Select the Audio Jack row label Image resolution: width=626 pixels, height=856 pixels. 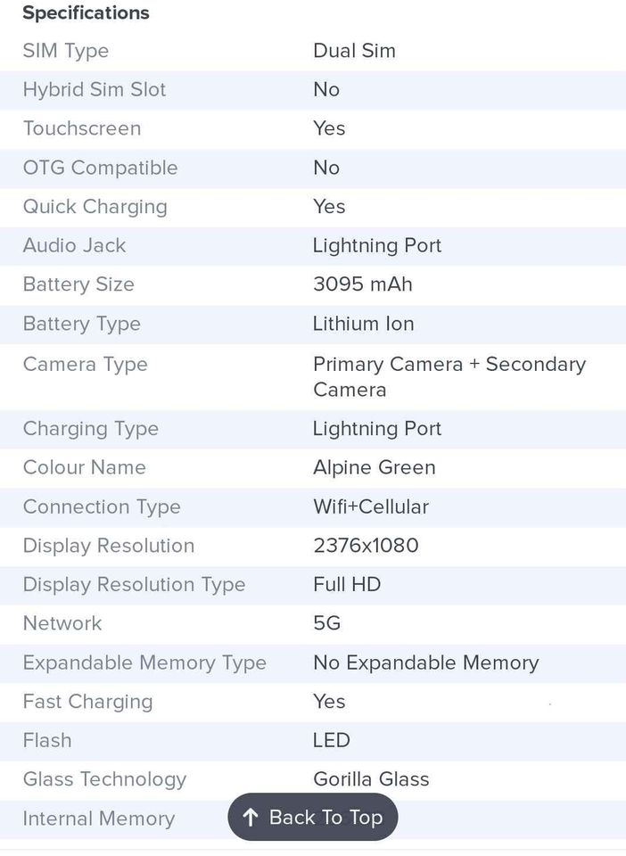click(74, 245)
